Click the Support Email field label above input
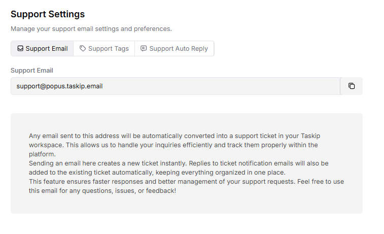 (x=32, y=71)
